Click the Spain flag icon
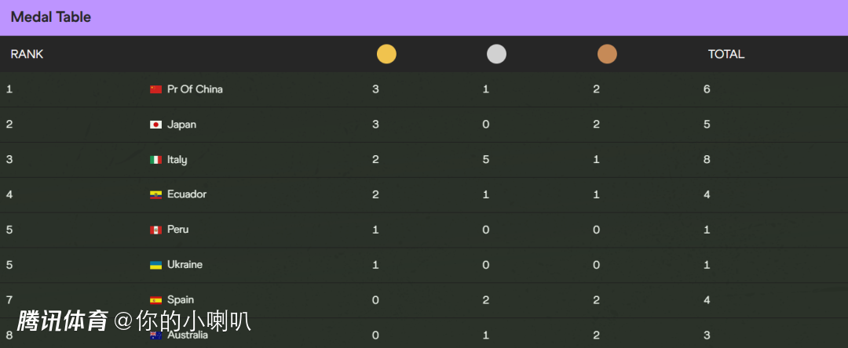The width and height of the screenshot is (848, 348). 155,300
